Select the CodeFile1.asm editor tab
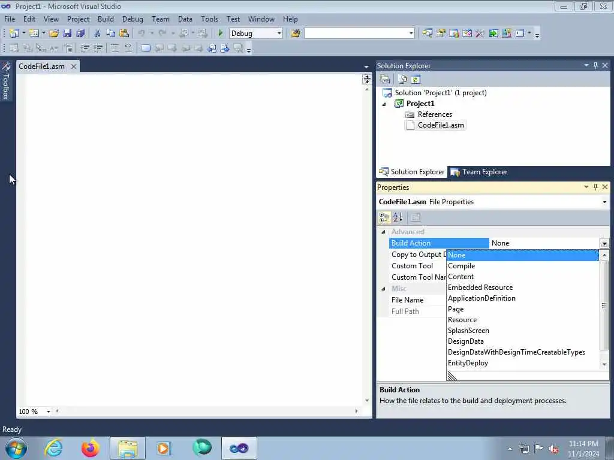614x460 pixels. (41, 66)
